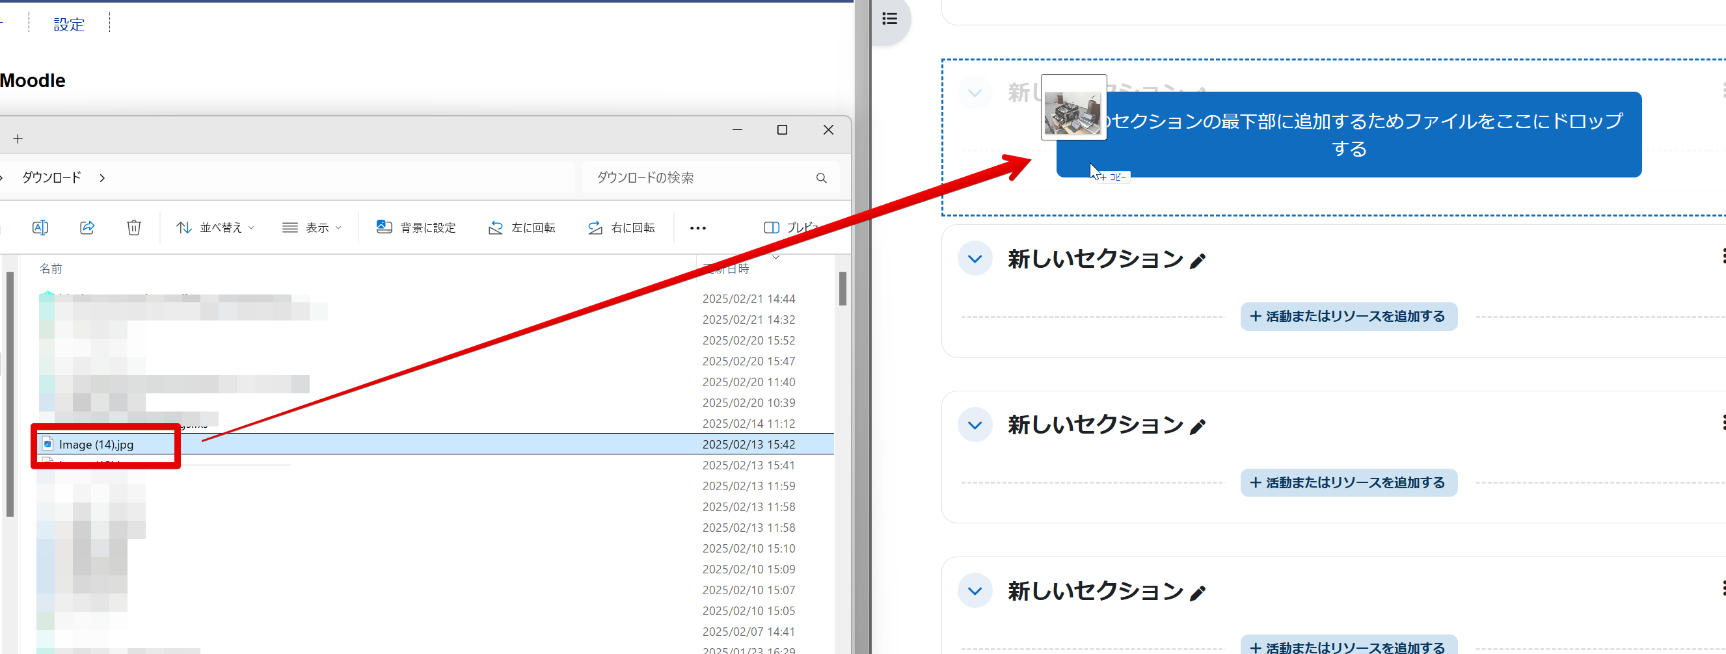The width and height of the screenshot is (1726, 654).
Task: Add a new Explorer tab with plus
Action: pos(18,138)
